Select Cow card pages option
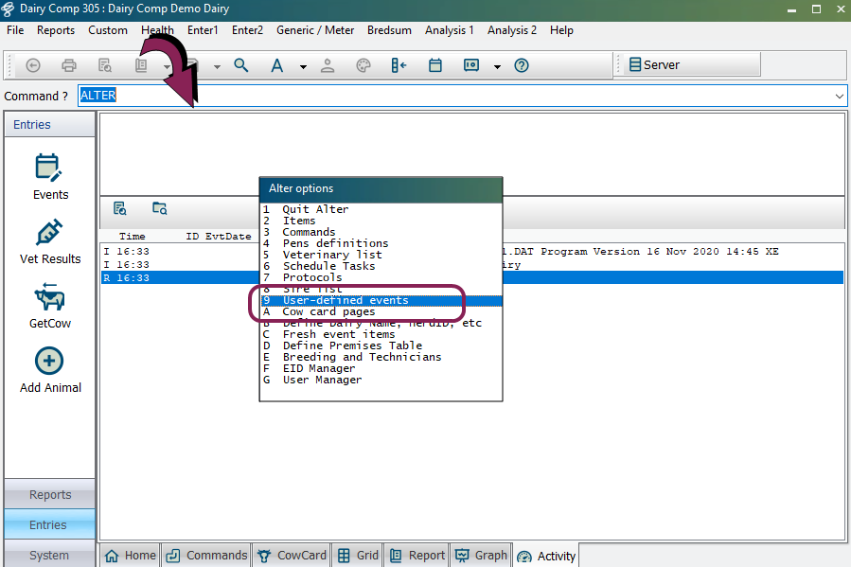Image resolution: width=851 pixels, height=567 pixels. (x=381, y=311)
